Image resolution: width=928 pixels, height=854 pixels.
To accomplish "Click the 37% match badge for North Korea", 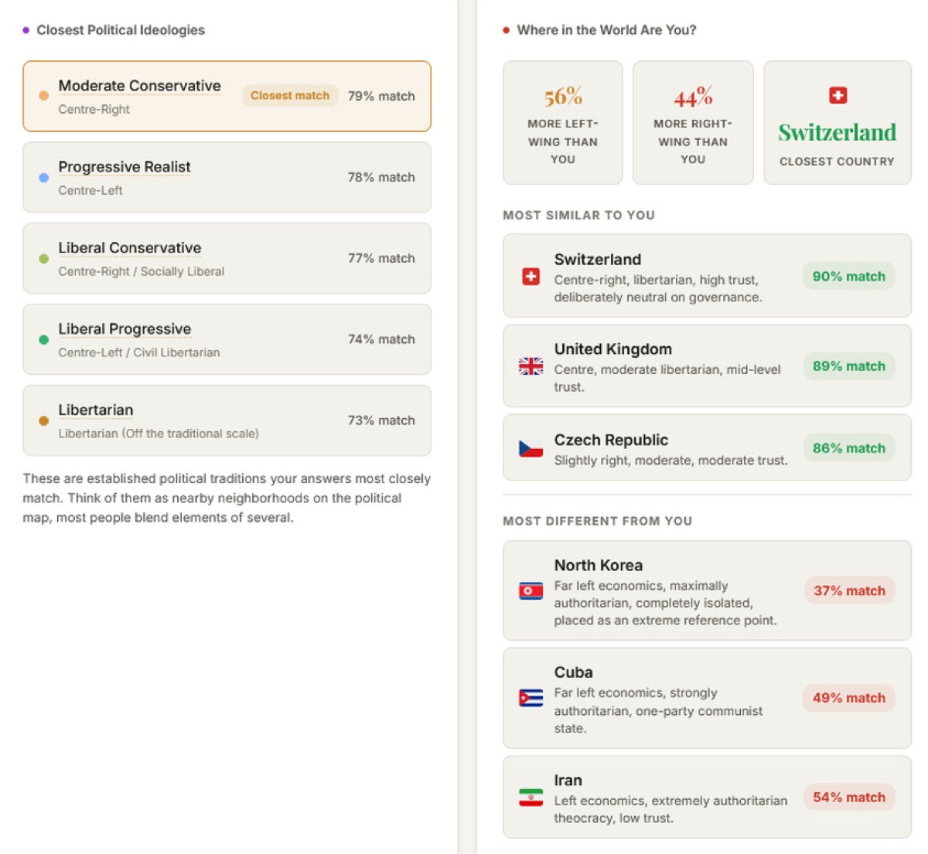I will 849,591.
